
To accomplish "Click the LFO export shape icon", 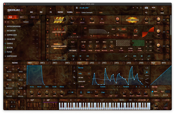I will tap(147, 68).
